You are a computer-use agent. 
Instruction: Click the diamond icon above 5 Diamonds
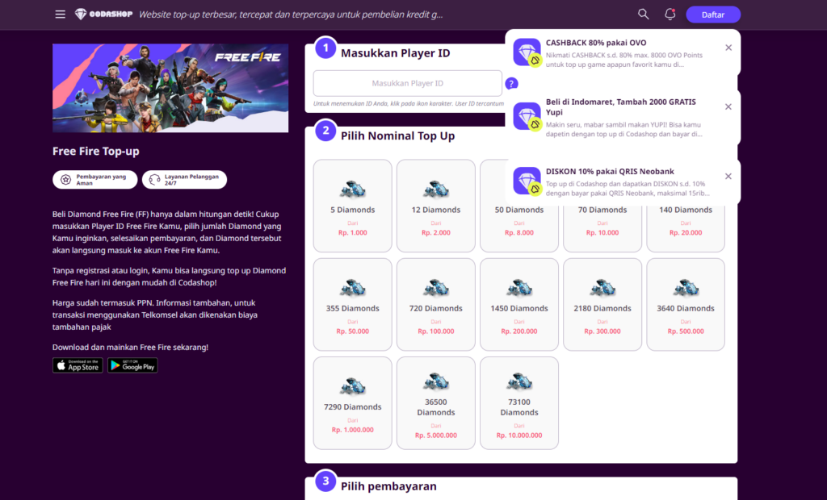pyautogui.click(x=353, y=190)
